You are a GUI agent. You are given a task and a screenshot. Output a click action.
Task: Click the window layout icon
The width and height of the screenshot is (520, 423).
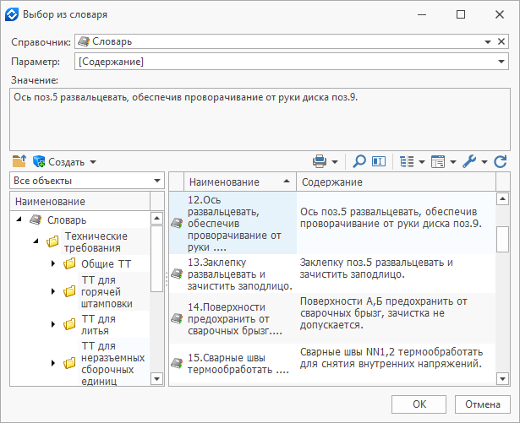click(x=438, y=161)
